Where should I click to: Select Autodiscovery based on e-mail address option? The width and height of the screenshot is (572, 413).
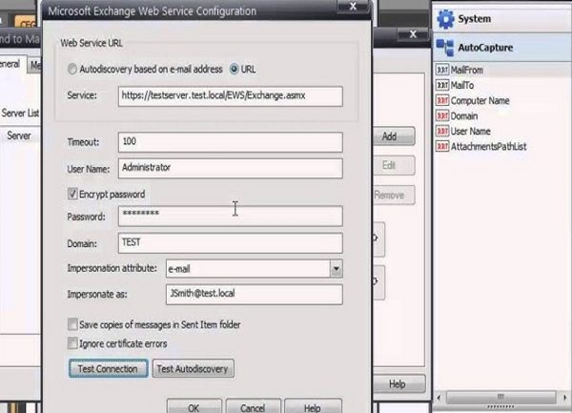(73, 70)
